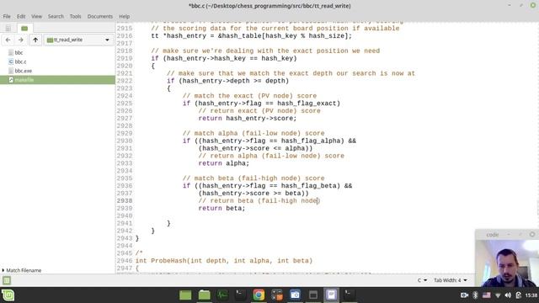Viewport: 539px width, 303px height.
Task: Open the Documents menu
Action: pos(99,16)
